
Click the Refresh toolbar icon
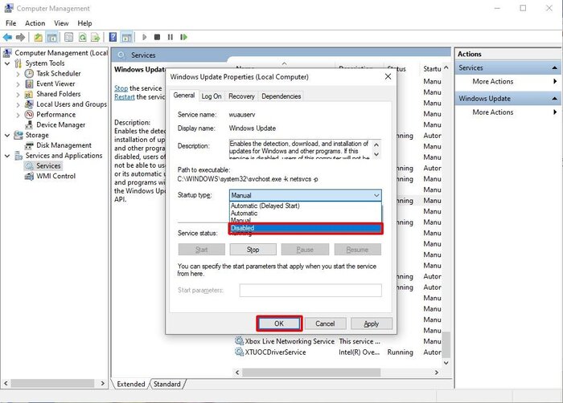(82, 37)
